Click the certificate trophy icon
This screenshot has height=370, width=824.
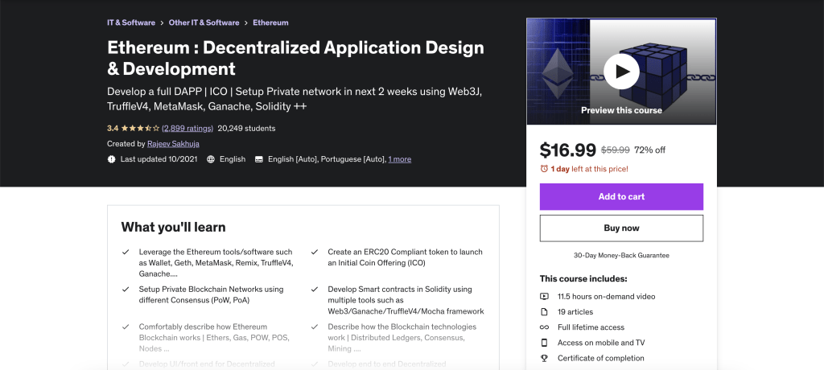point(545,358)
